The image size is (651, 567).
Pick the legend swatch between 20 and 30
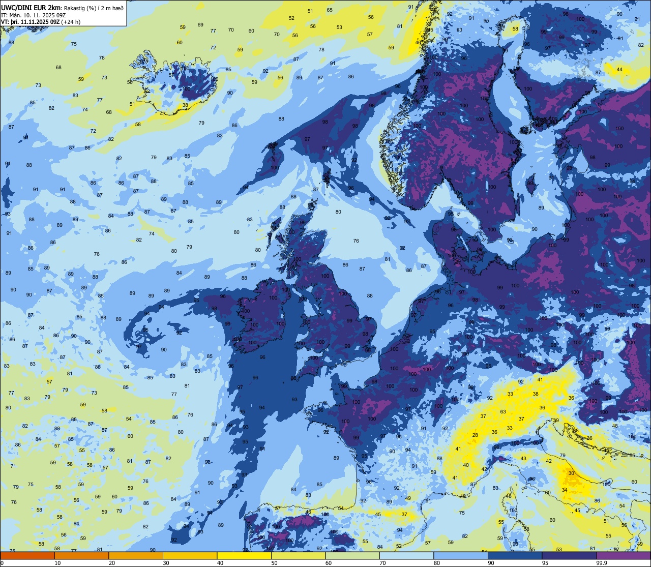[x=136, y=555]
